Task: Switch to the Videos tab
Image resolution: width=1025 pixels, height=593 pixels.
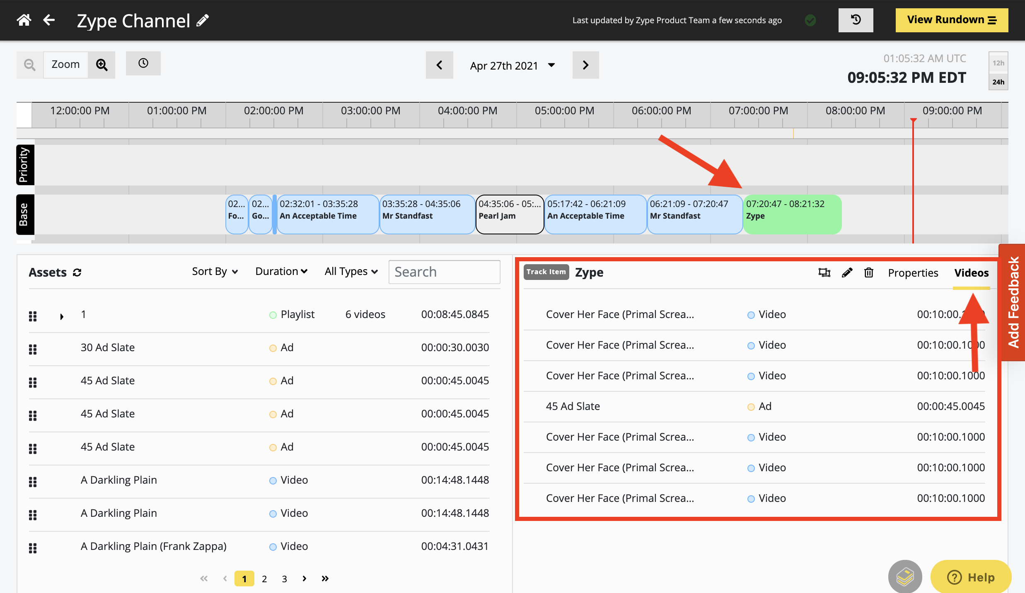Action: [x=972, y=273]
